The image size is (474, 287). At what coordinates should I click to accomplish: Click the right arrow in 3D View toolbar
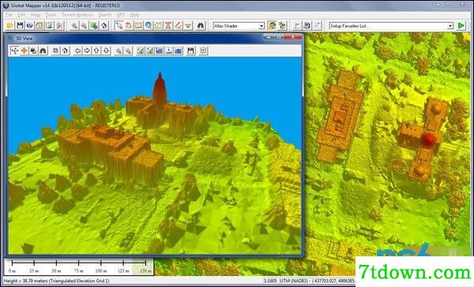click(x=87, y=50)
